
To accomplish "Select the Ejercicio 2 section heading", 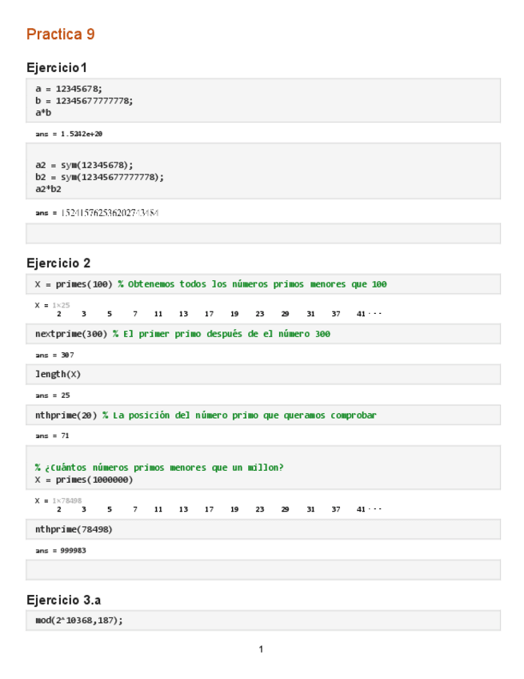I will [58, 263].
